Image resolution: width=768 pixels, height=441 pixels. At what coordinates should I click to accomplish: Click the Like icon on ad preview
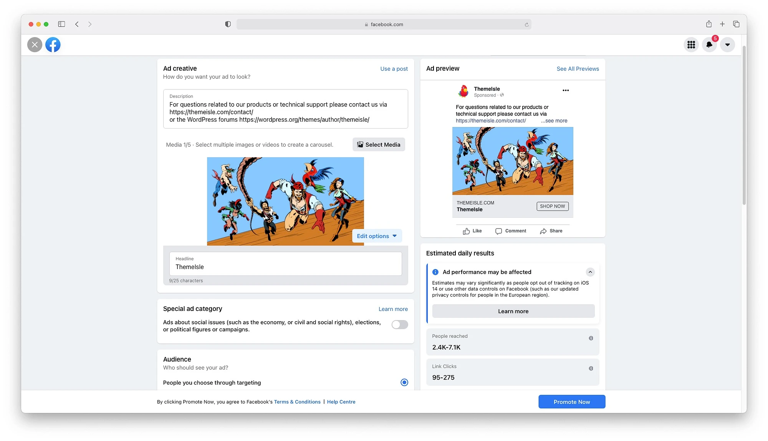(x=465, y=231)
